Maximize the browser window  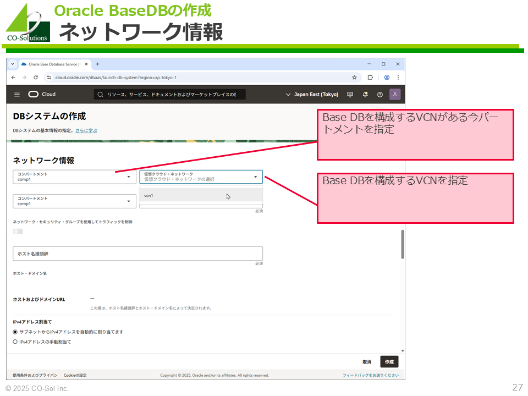pos(383,64)
